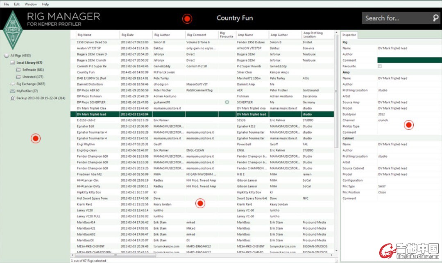Select the Egnater Edit rig
The width and height of the screenshot is (442, 263).
[x=202, y=126]
